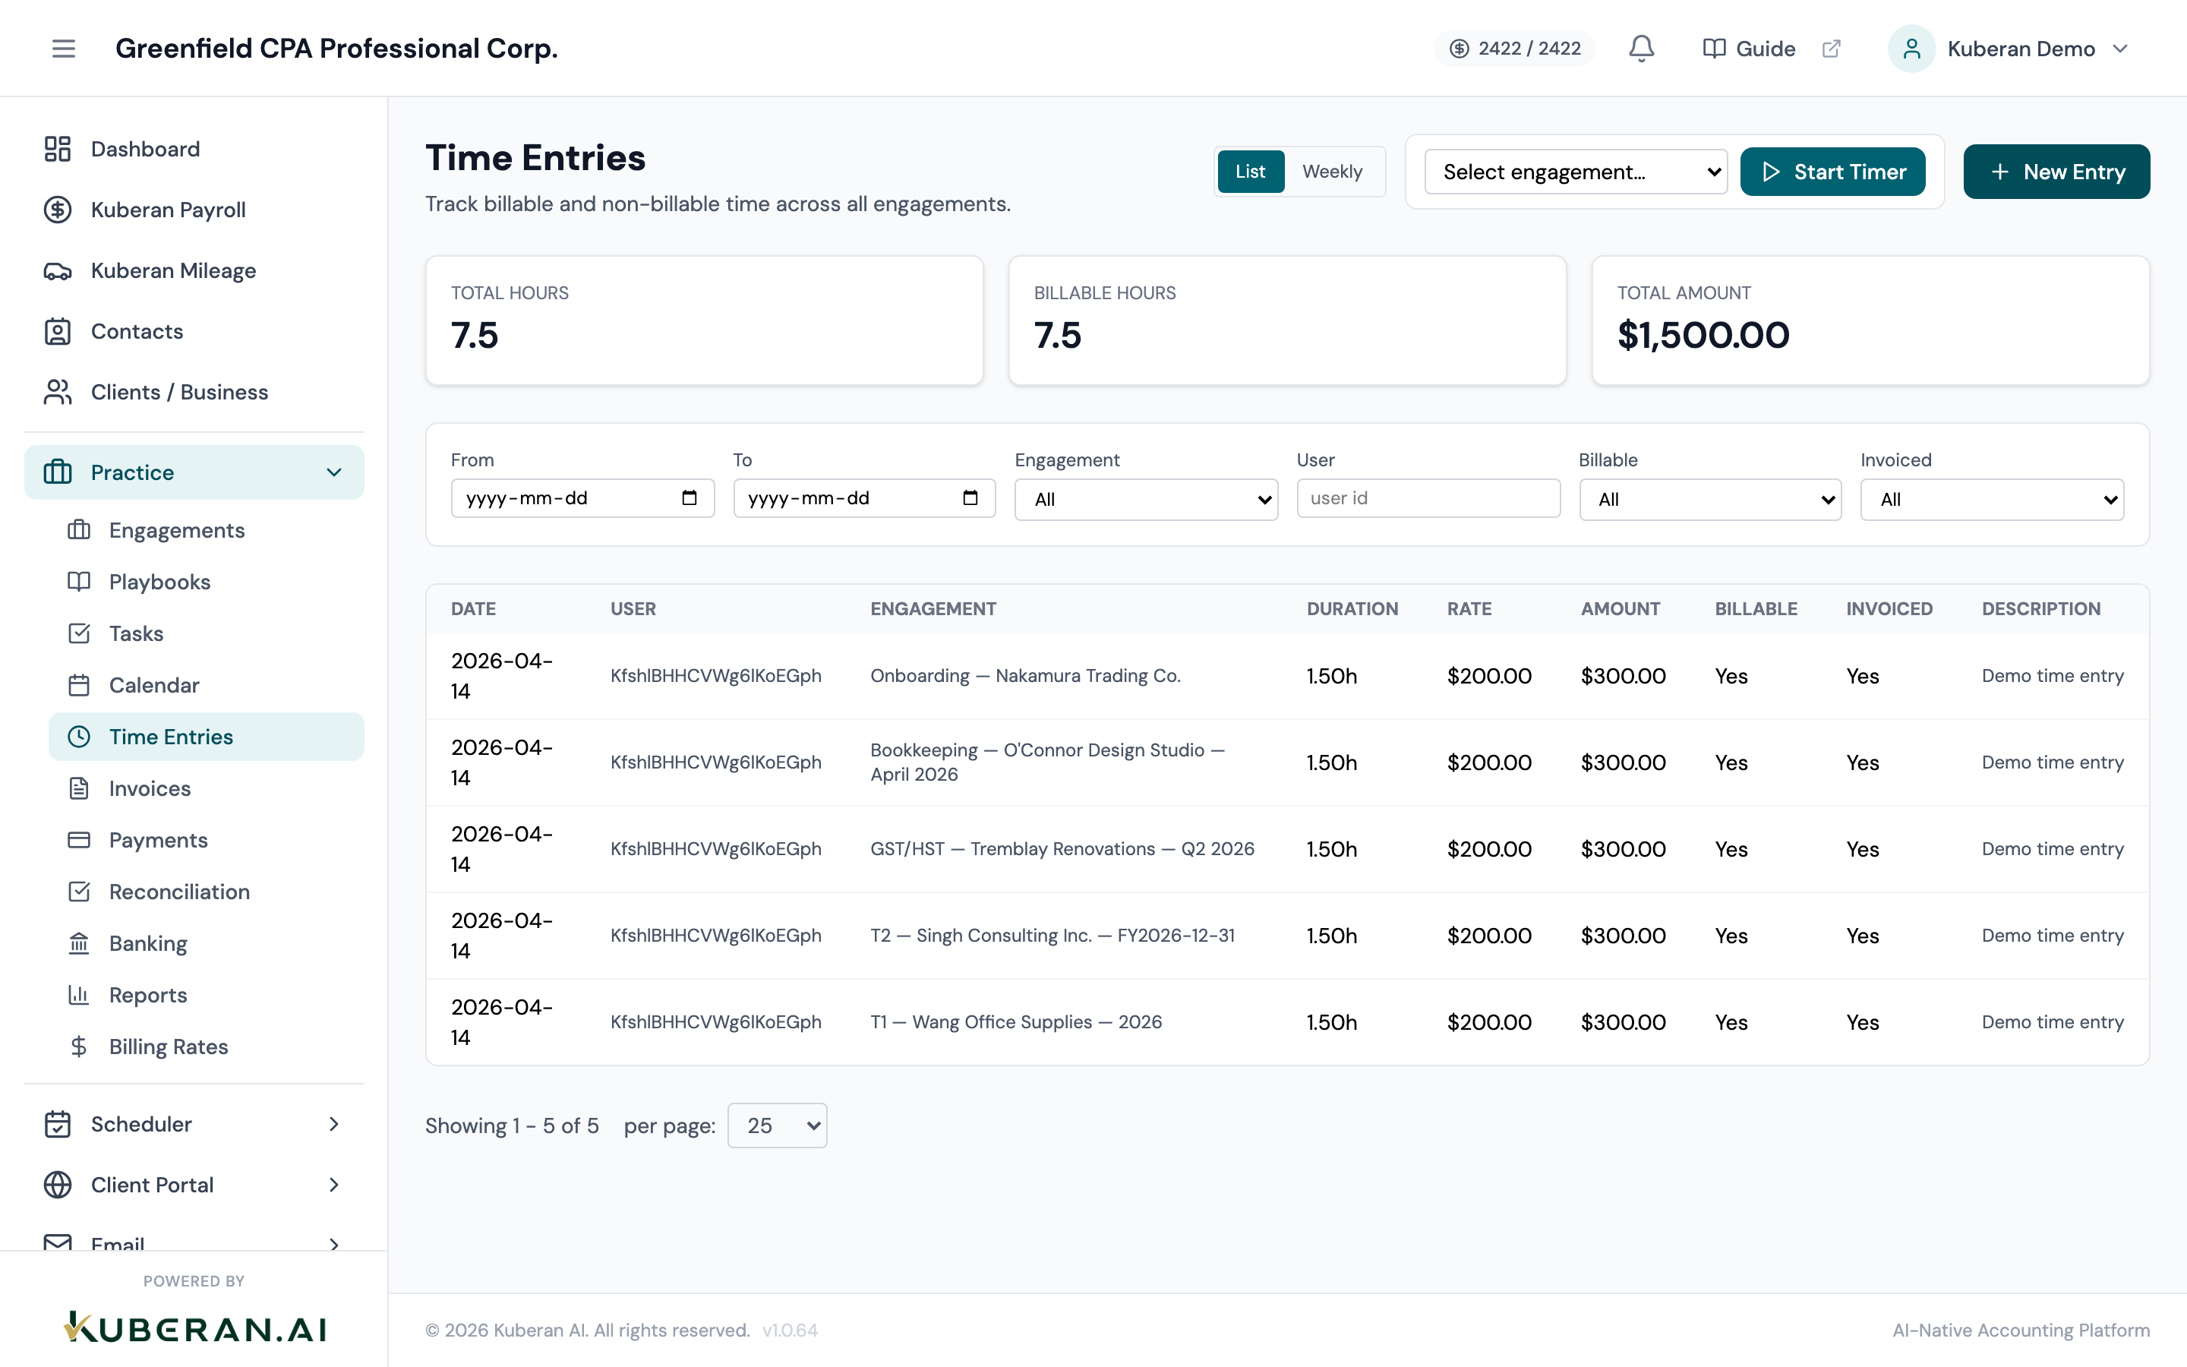
Task: Open Playbooks in the sidebar
Action: [x=206, y=581]
